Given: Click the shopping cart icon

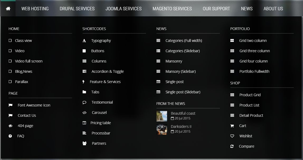Looking at the screenshot, I should (x=232, y=126).
